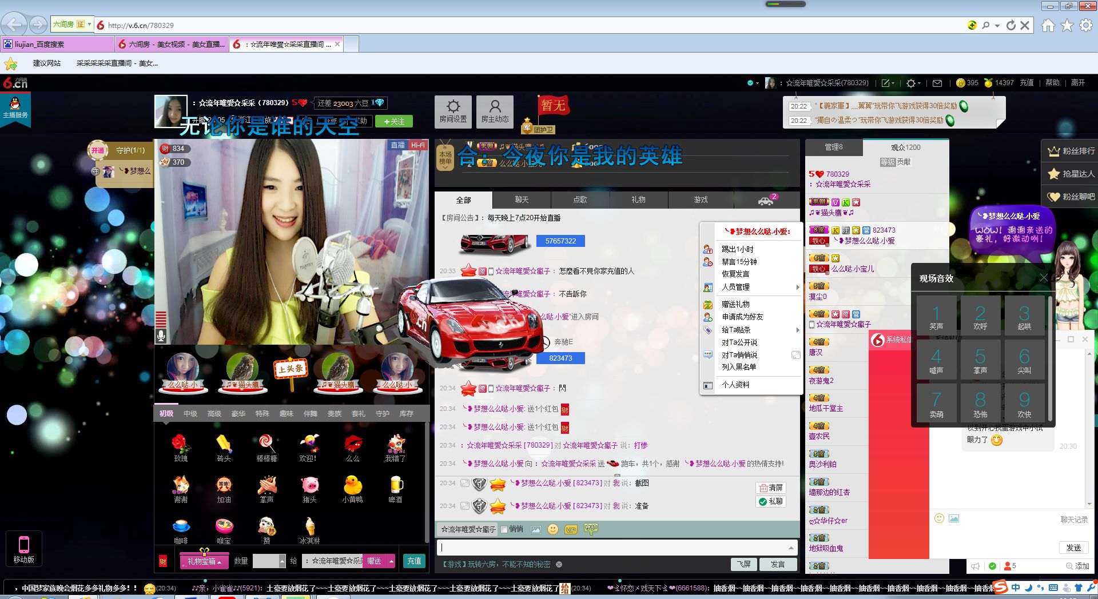Tick the 悄悄 whisper checkbox
This screenshot has width=1098, height=599.
coord(504,529)
